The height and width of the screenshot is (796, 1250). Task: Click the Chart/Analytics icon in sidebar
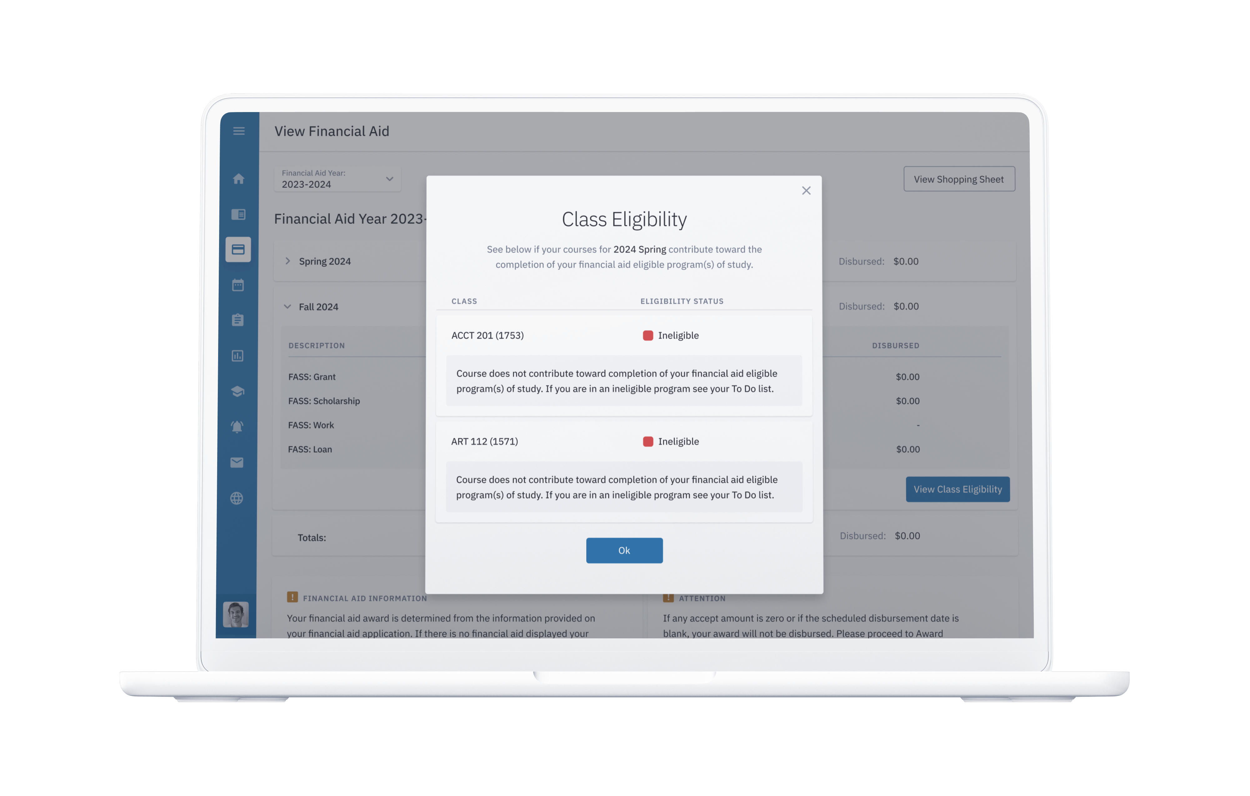[x=239, y=356]
